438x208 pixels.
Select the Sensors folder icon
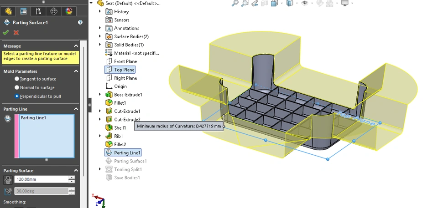(109, 20)
